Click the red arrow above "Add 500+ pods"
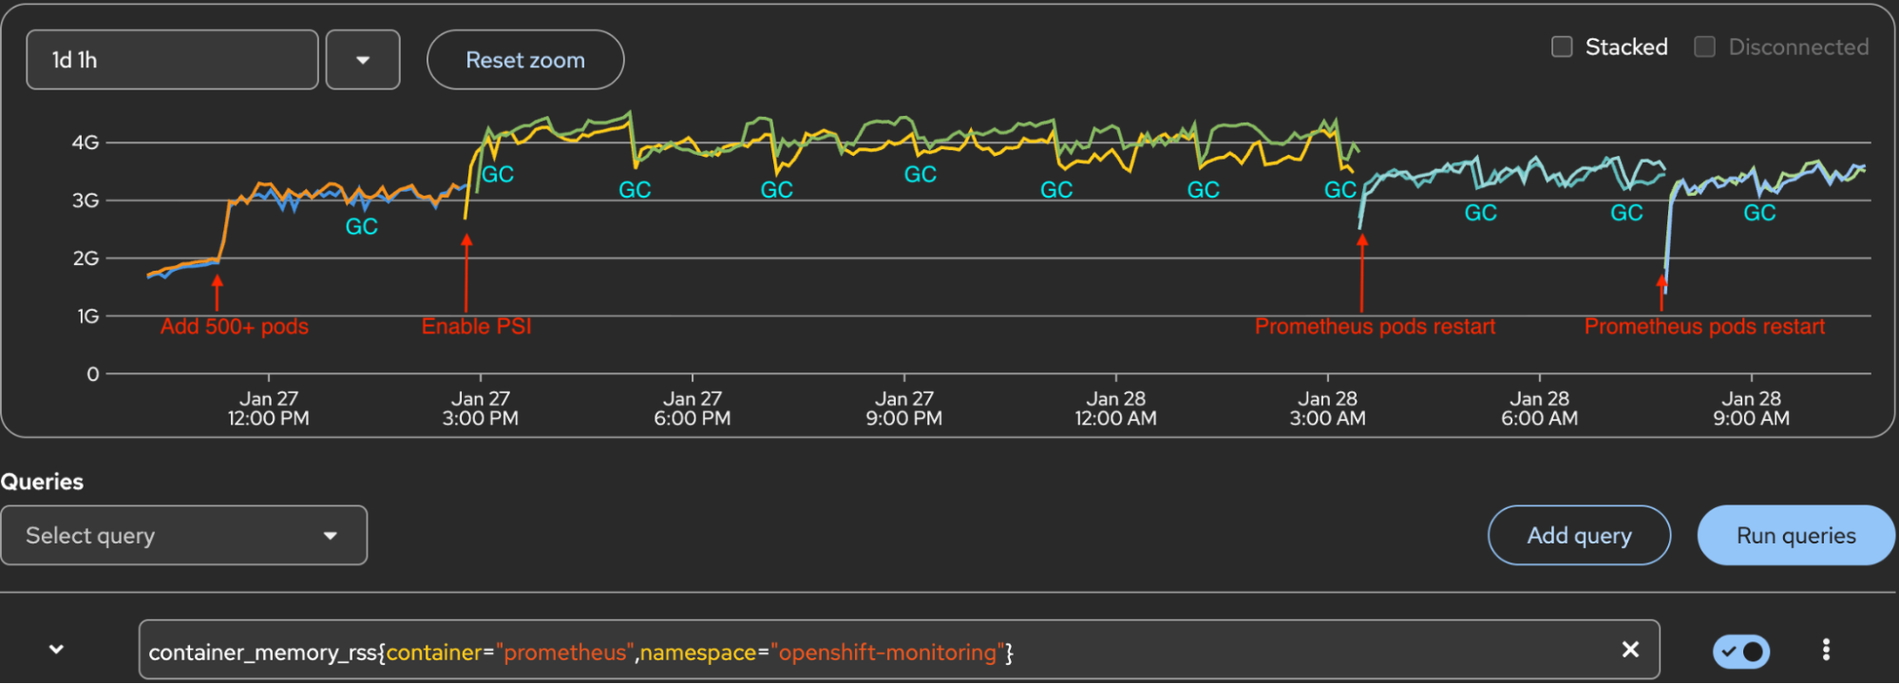Screen dimensions: 1899x684 coord(218,293)
